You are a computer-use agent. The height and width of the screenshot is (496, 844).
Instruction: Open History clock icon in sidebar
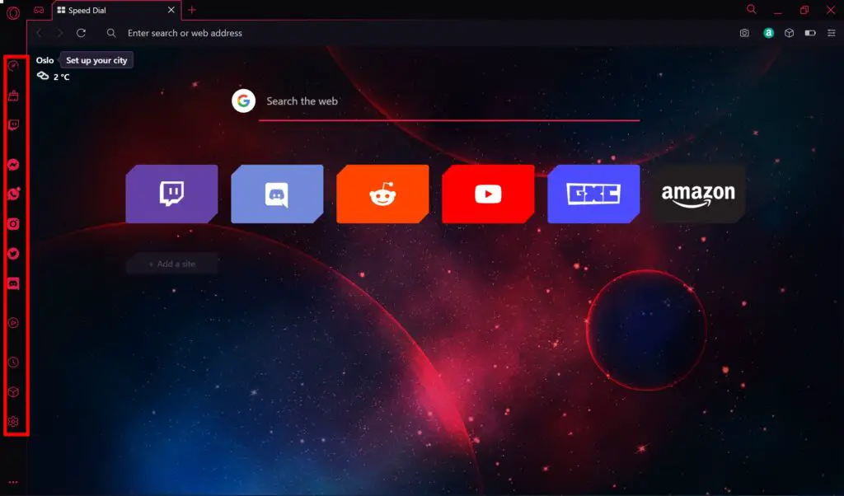tap(13, 362)
